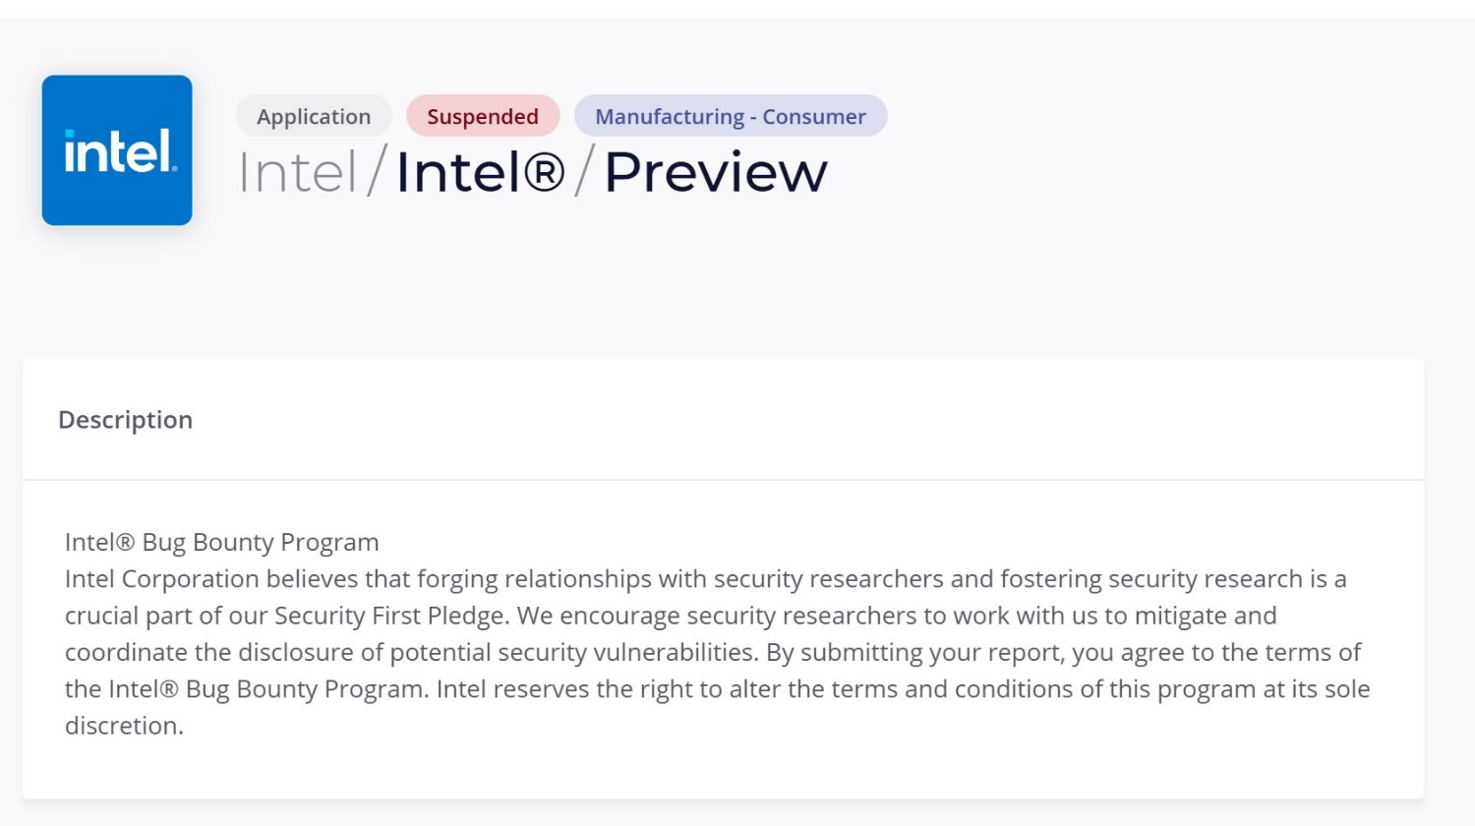The height and width of the screenshot is (826, 1475).
Task: Click the line starting 'crucial part of our Security'
Action: 671,616
